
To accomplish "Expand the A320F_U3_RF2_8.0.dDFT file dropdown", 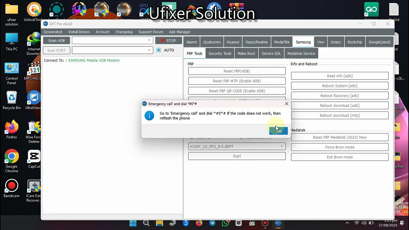I will tap(282, 146).
